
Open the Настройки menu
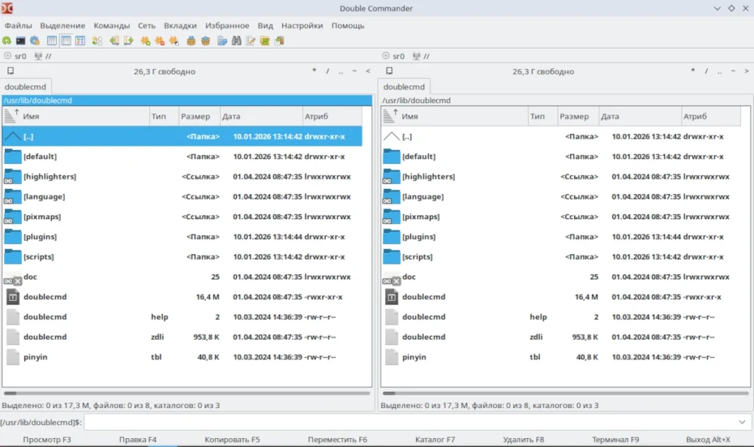click(302, 26)
